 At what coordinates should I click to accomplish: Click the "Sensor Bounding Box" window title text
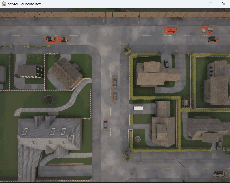(x=25, y=4)
